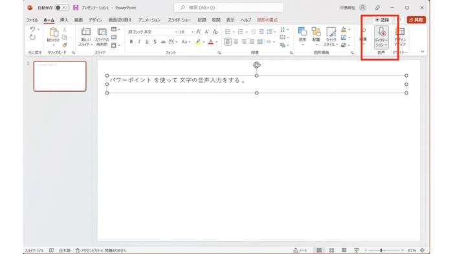Screen dimensions: 453x254
Task: Open the File (ファイル) tab
Action: (x=32, y=20)
